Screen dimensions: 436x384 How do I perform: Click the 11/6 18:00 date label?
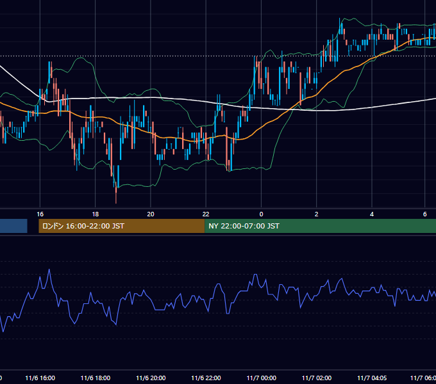click(x=96, y=378)
